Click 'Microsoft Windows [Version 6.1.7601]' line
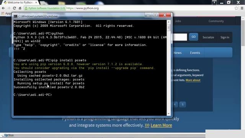Viewport: 245px width, 138px height. pyautogui.click(x=48, y=22)
